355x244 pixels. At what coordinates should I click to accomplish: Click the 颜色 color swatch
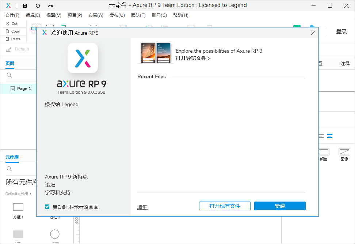(324, 151)
